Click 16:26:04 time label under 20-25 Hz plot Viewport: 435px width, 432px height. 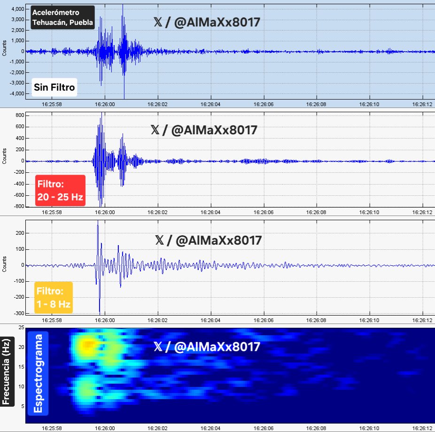click(210, 212)
